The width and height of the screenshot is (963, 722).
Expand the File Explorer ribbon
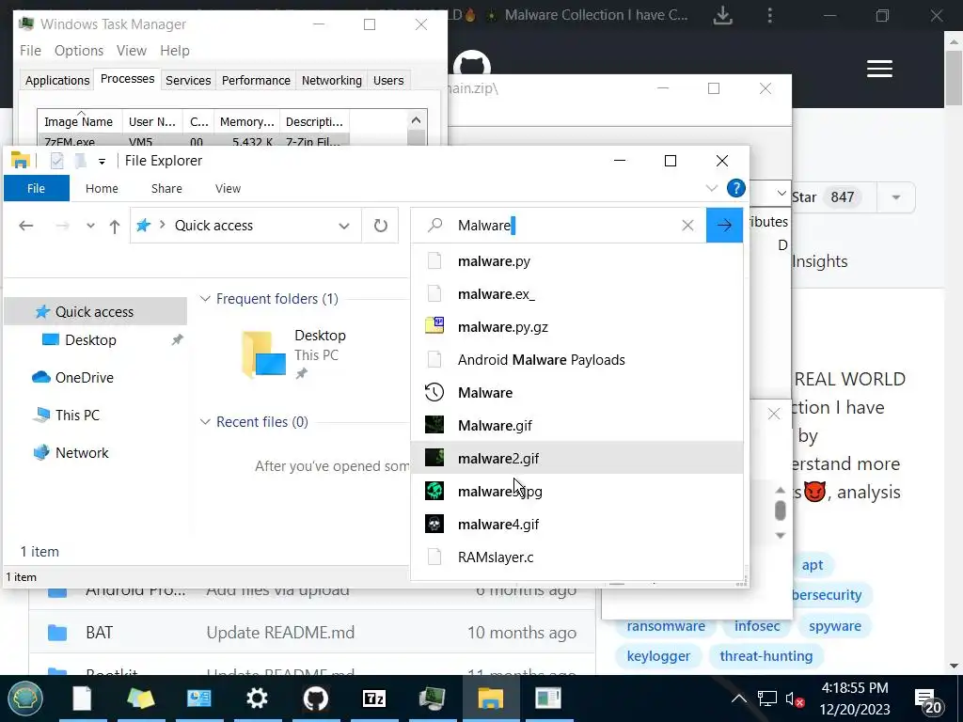point(711,188)
